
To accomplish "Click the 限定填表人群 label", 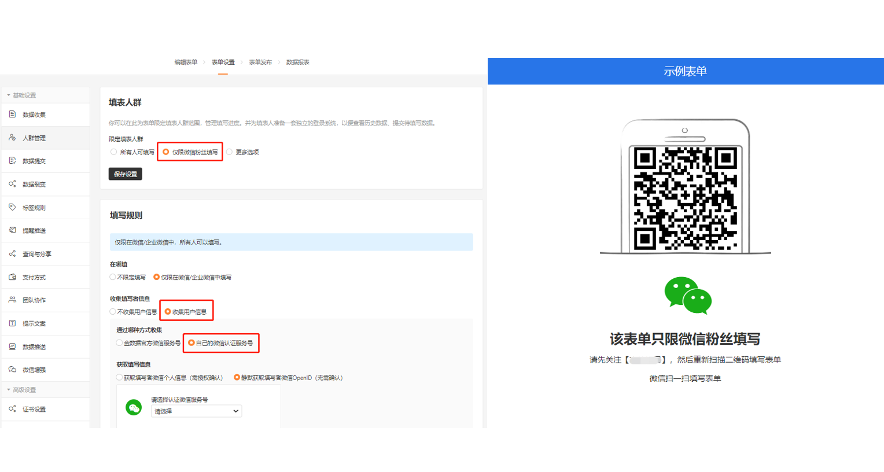I will click(x=126, y=139).
